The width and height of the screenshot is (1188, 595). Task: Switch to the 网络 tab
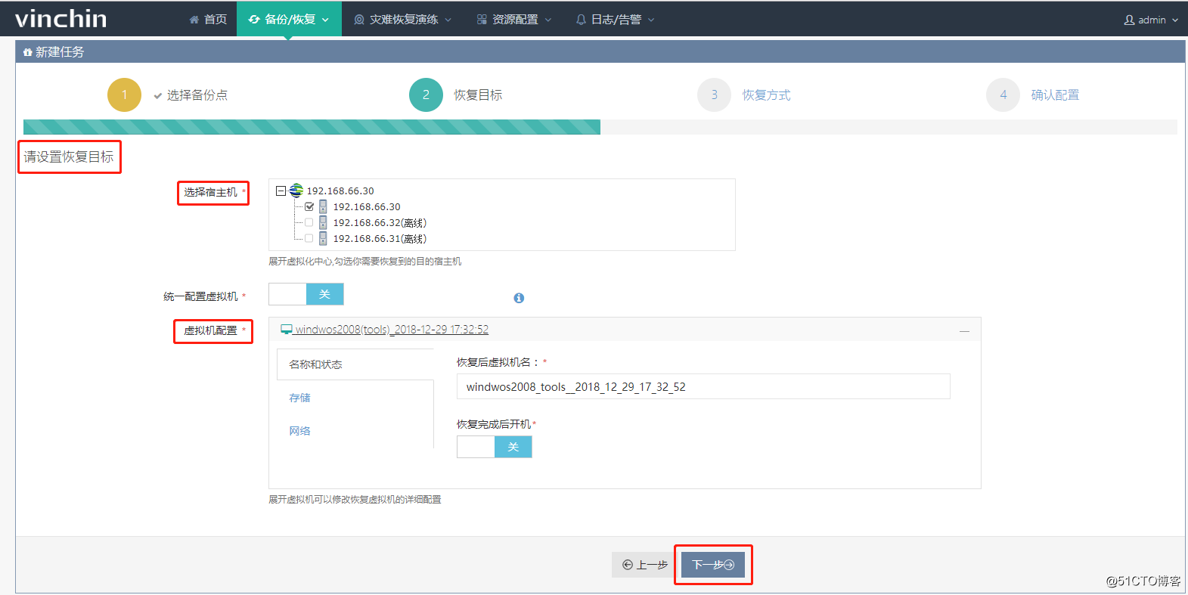pos(299,431)
